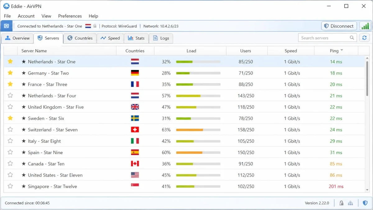The image size is (373, 210).
Task: Favorite Spain - Star Nine star
Action: click(10, 152)
